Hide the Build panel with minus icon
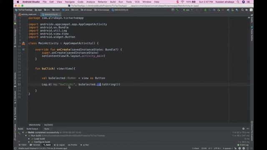Screen dimensions: 267x150 248,129
